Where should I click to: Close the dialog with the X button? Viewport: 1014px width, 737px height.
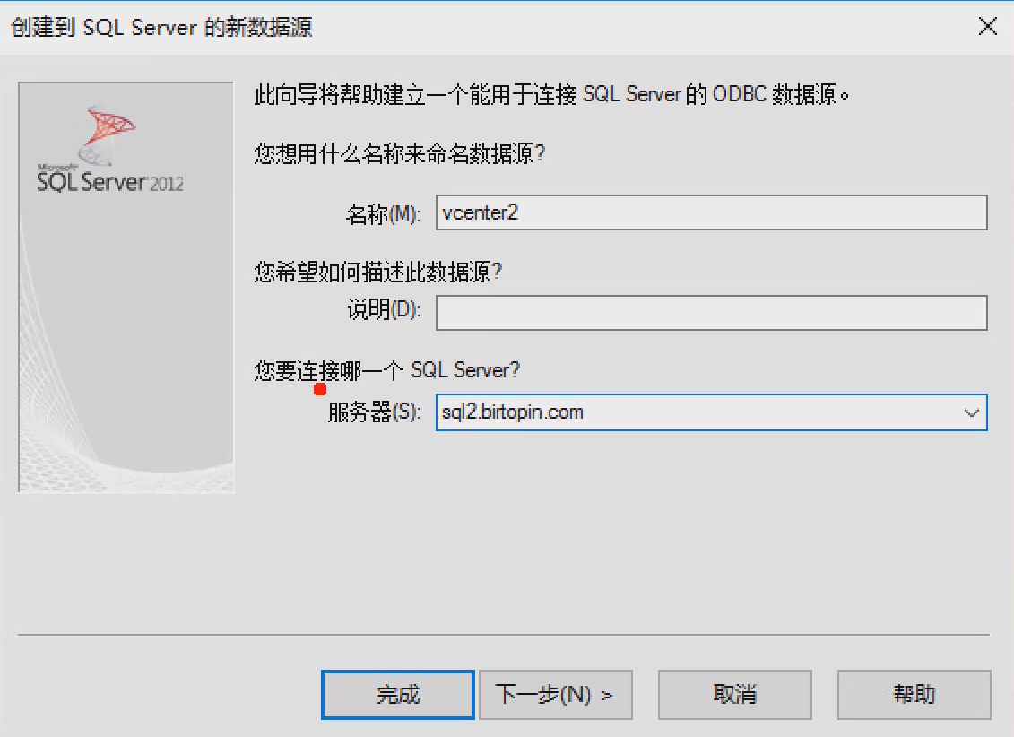[987, 27]
